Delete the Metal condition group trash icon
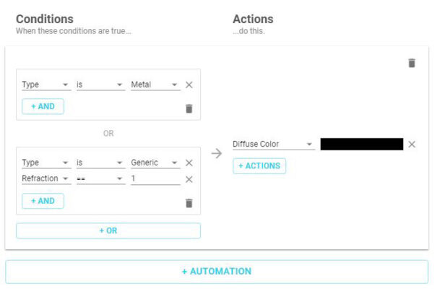 [x=189, y=108]
